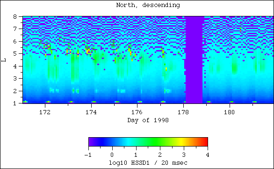The width and height of the screenshot is (274, 169).
Task: Click the purple end of the colorbar
Action: click(91, 142)
